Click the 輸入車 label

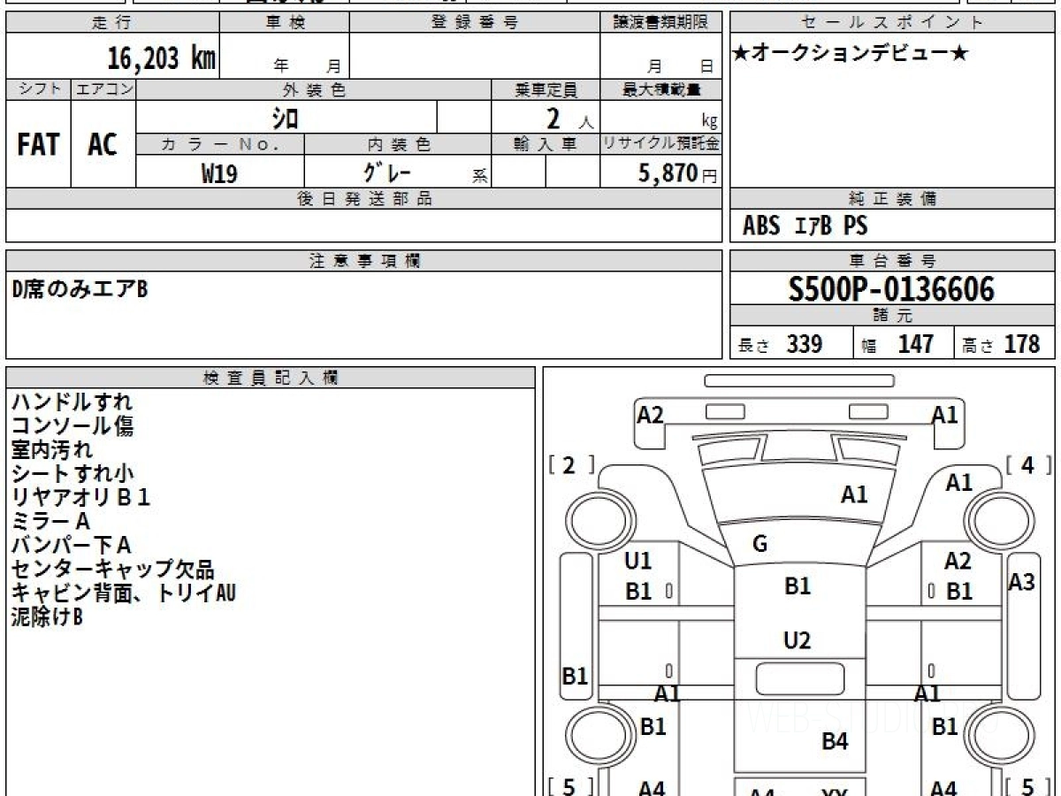(546, 144)
